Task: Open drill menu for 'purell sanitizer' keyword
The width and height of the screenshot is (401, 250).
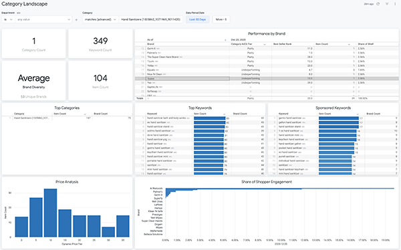Action: 297,156
